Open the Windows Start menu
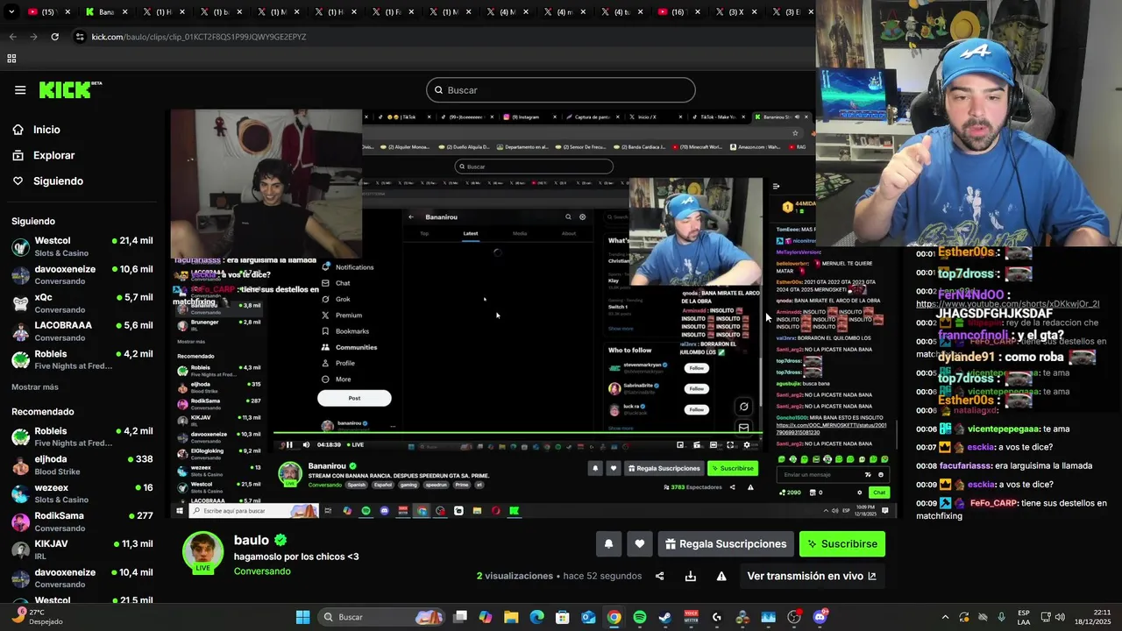The image size is (1122, 631). tap(302, 617)
